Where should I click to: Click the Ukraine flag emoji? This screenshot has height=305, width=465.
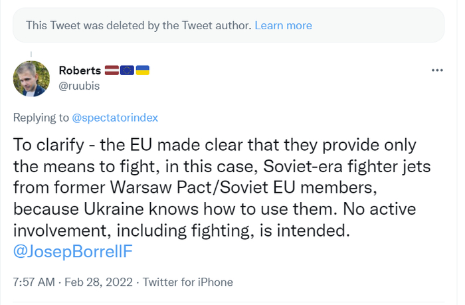click(142, 70)
